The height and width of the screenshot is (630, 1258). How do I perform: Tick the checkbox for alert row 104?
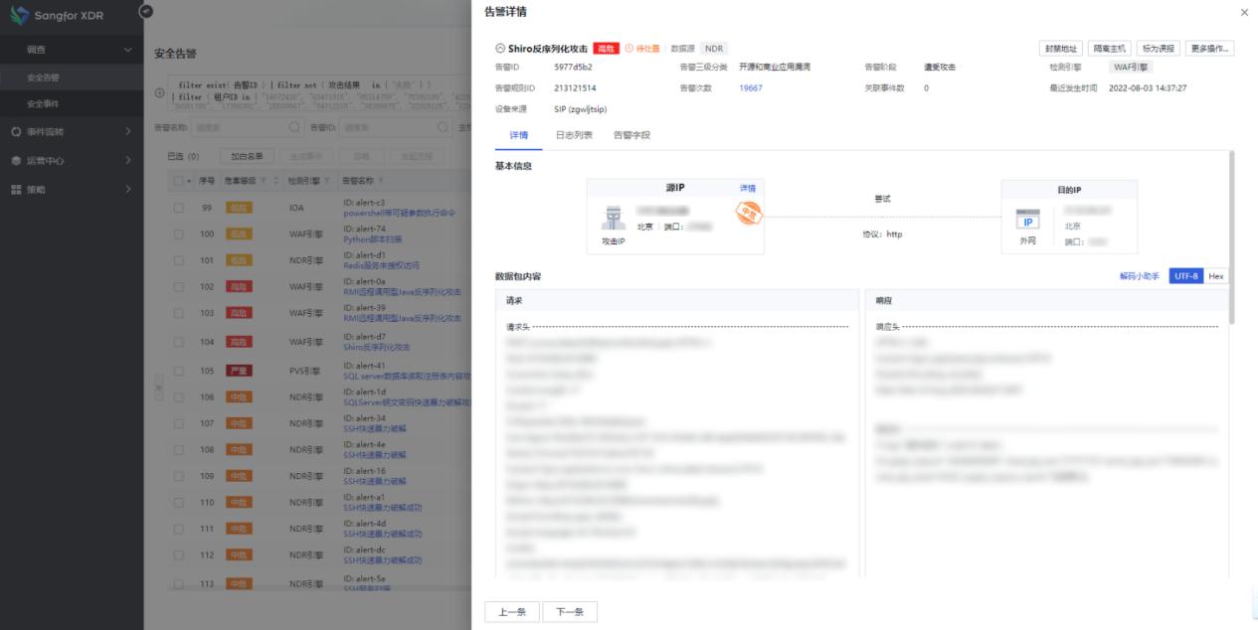179,342
